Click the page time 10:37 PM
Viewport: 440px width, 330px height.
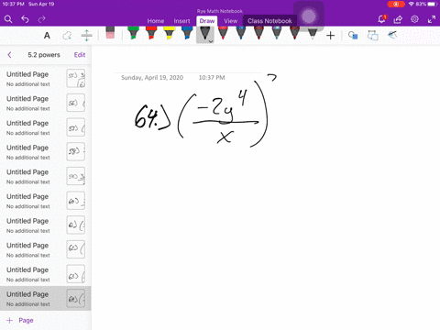pos(212,78)
